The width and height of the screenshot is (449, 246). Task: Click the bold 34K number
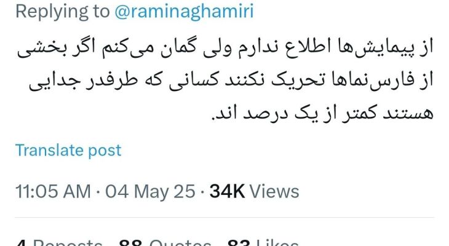click(227, 191)
